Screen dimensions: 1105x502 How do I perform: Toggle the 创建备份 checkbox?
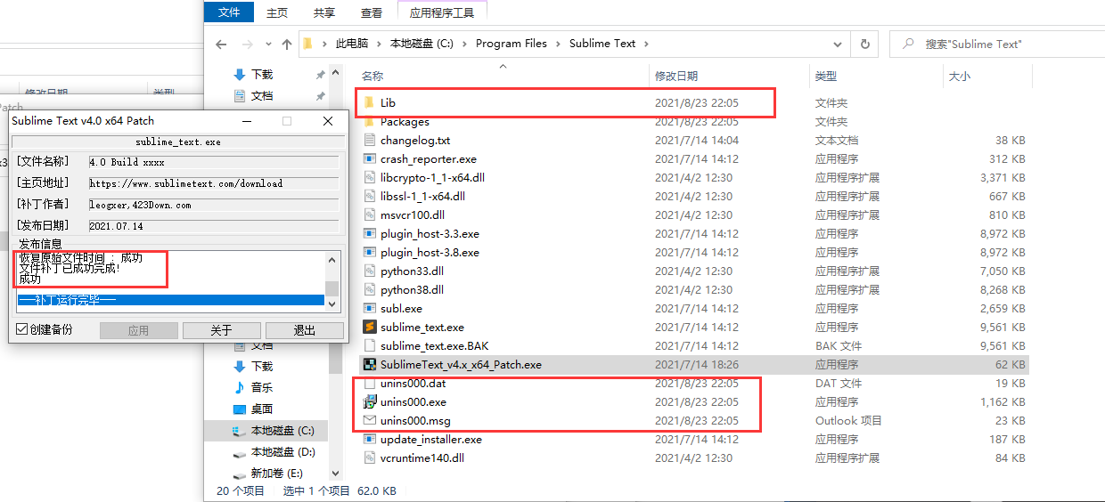(x=22, y=329)
